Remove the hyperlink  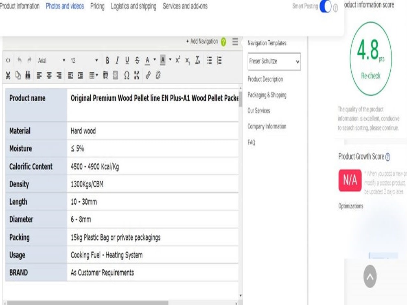(158, 75)
